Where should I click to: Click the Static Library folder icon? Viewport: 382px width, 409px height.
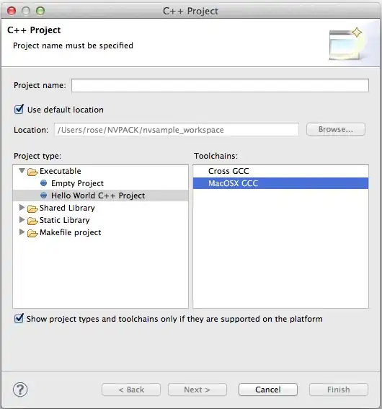point(32,221)
